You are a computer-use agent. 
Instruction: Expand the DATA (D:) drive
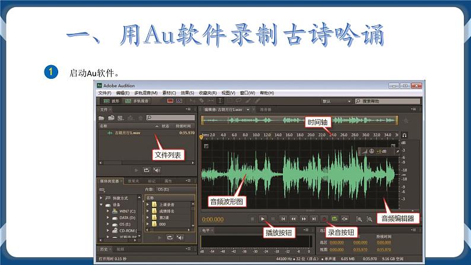107,218
